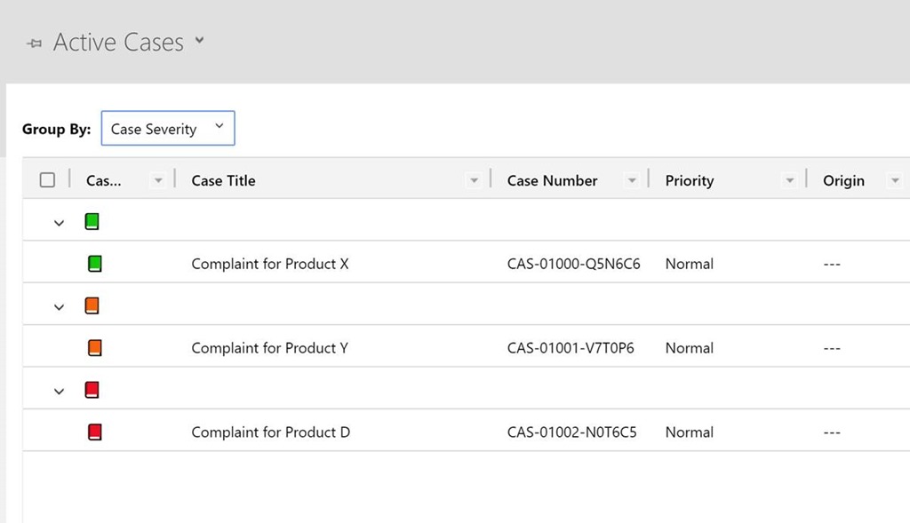This screenshot has width=910, height=523.
Task: Click the Priority column header
Action: 689,180
